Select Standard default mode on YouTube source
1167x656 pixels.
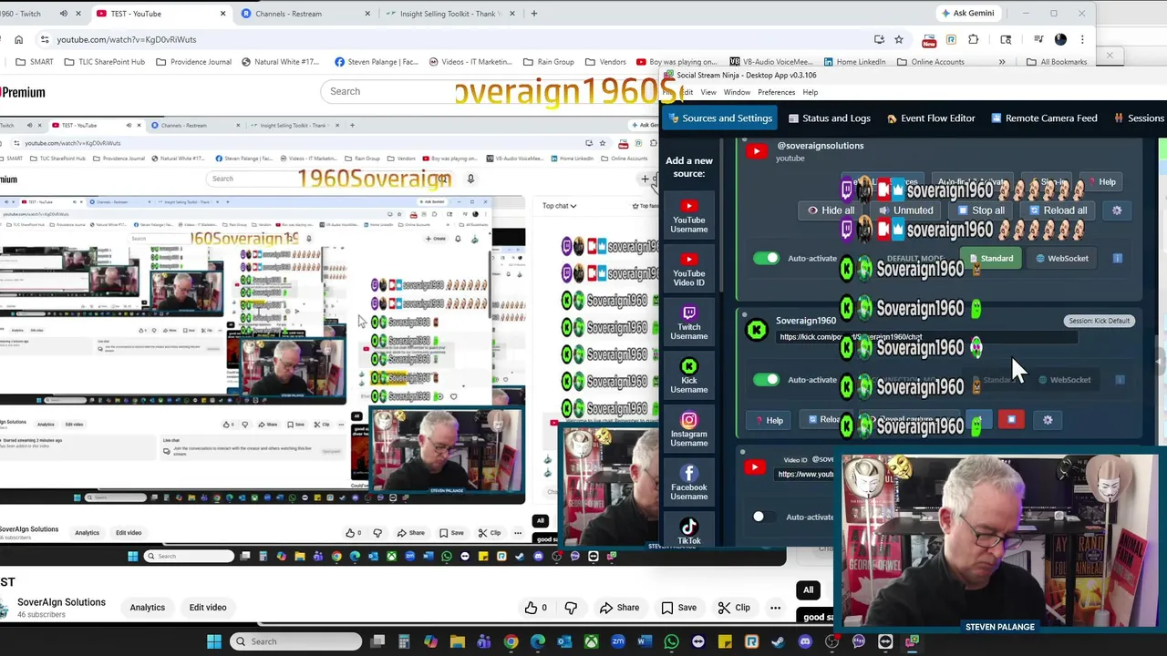990,259
